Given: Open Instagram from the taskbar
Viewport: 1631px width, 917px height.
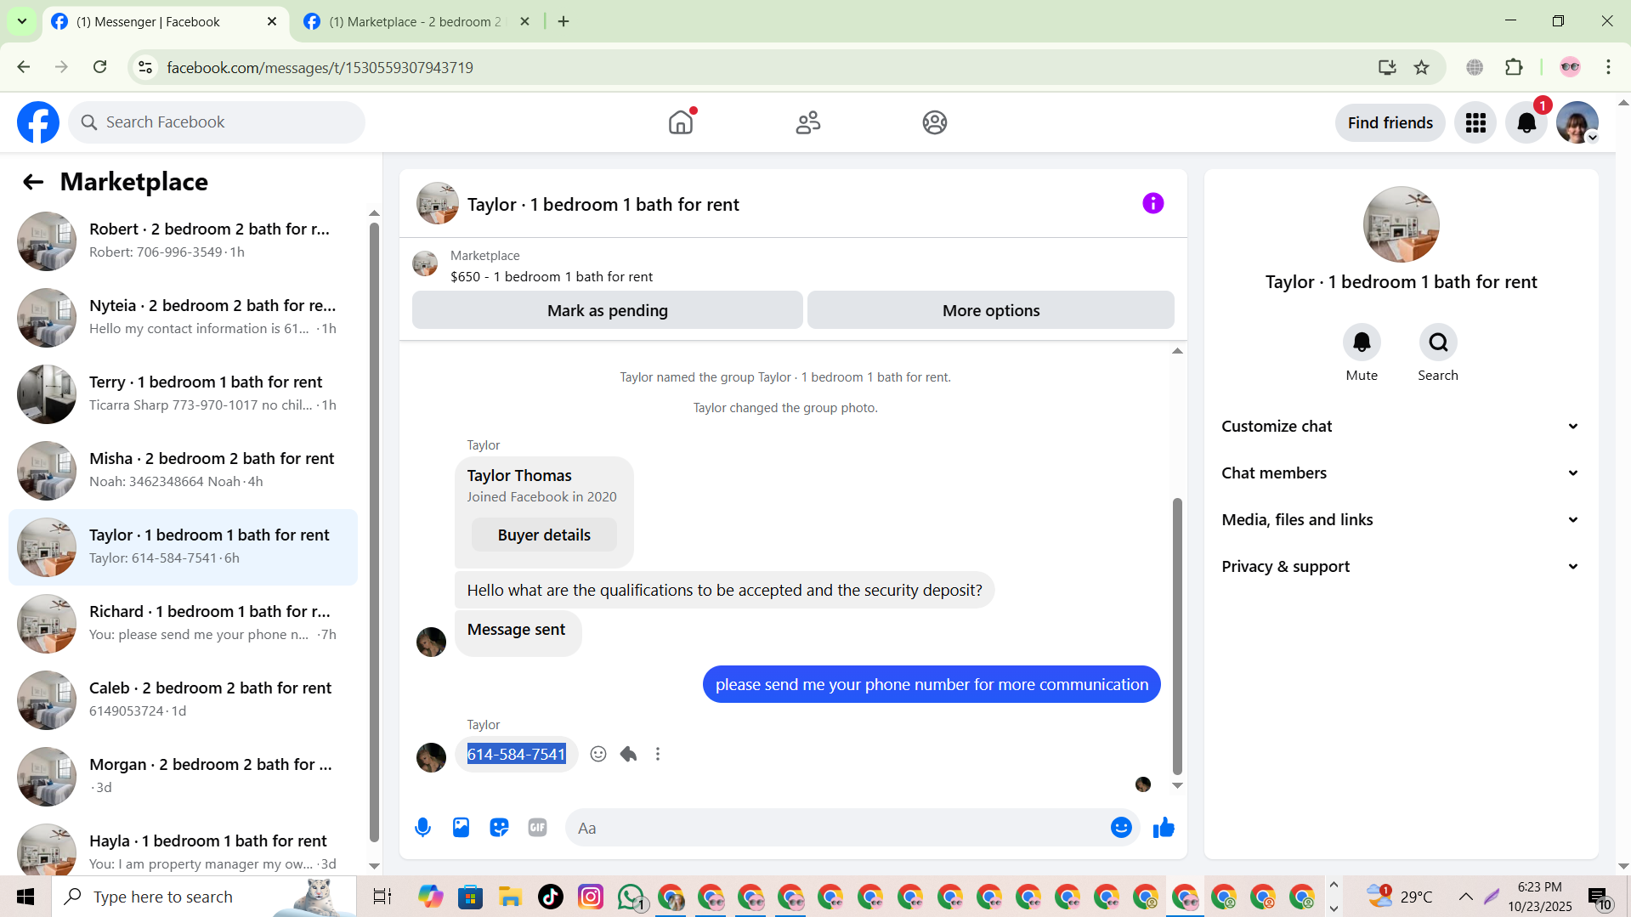Looking at the screenshot, I should (x=591, y=897).
